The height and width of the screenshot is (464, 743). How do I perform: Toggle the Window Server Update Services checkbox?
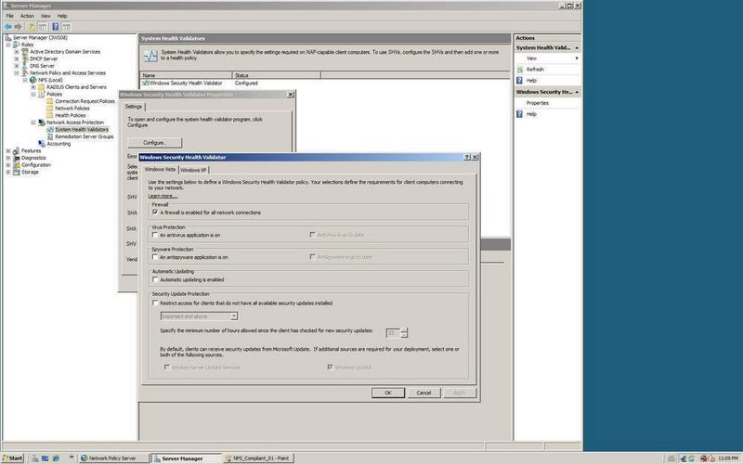coord(167,367)
